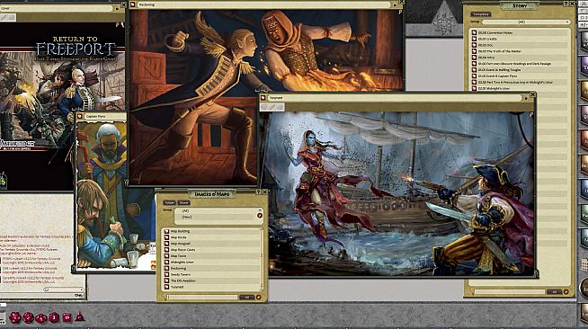Viewport: 588px width, 329px height.
Task: Click link icon in Reckoning image title bar
Action: point(133,4)
